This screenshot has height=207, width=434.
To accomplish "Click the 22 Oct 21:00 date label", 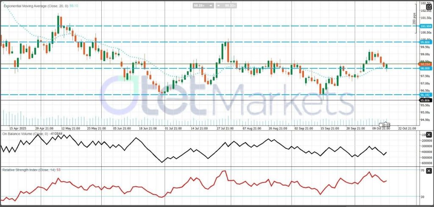I will [406, 128].
